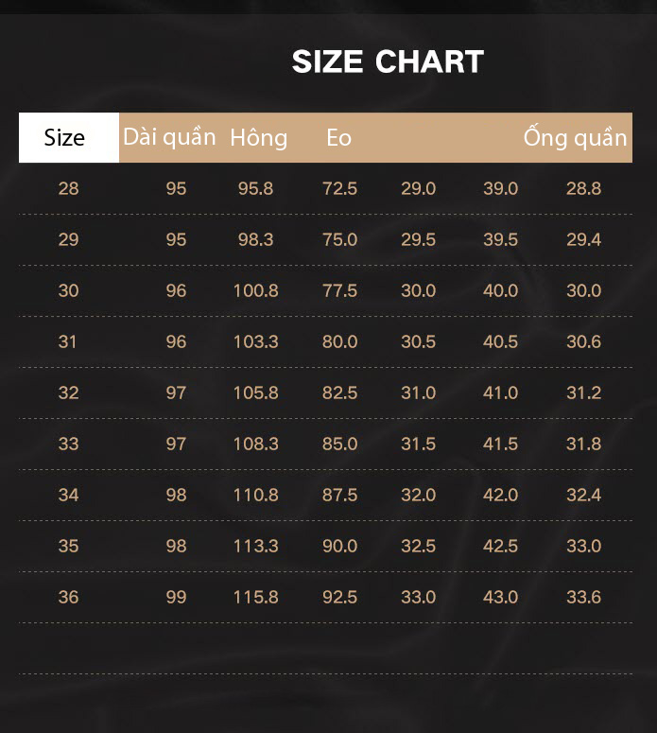
Task: Click the Ống quần column header
Action: (575, 136)
